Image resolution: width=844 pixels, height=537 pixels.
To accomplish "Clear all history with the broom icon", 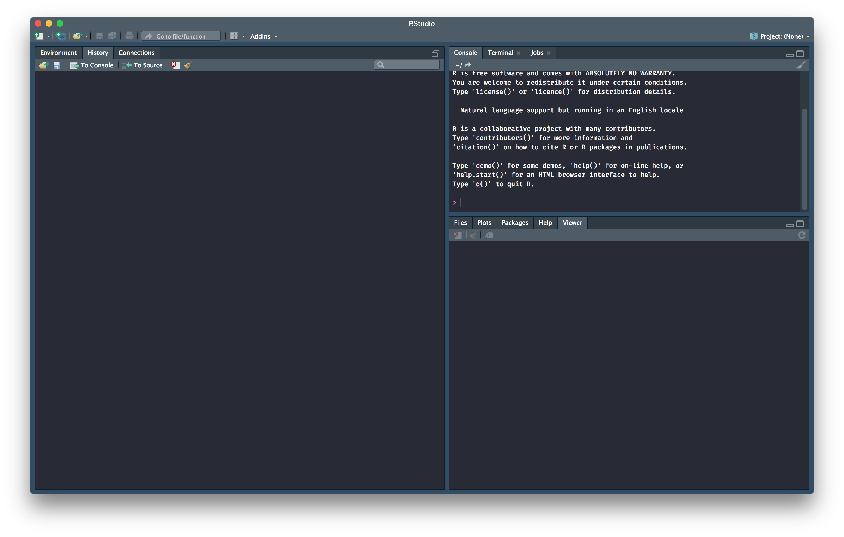I will [188, 65].
